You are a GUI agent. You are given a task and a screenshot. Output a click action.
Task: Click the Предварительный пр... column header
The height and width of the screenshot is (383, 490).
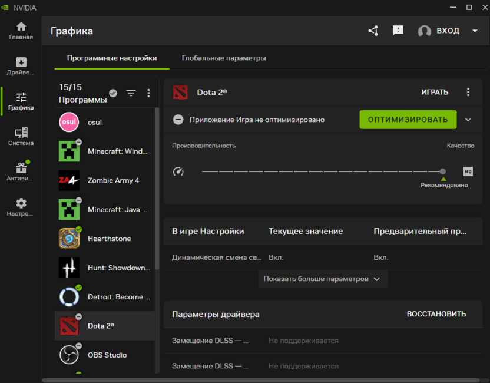[x=420, y=231]
